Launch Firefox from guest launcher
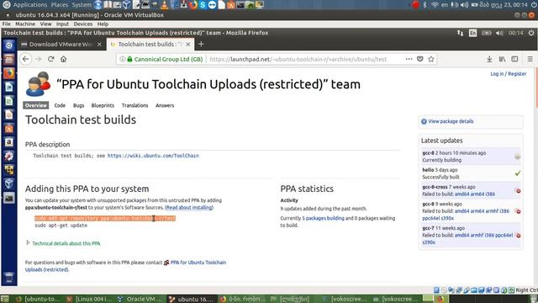This screenshot has width=538, height=303. click(x=9, y=73)
